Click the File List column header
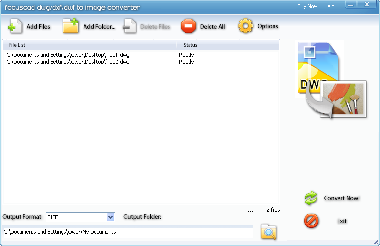This screenshot has height=246, width=380. 89,45
